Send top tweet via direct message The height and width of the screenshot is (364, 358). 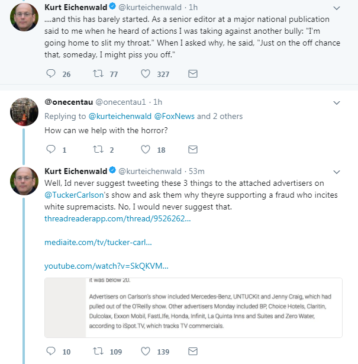192,73
